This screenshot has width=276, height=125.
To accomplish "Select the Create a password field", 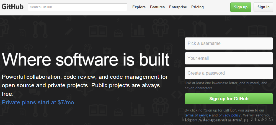I will click(x=229, y=73).
